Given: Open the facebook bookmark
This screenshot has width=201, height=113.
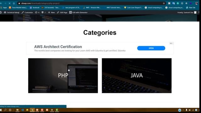Looking at the screenshot, I should pyautogui.click(x=35, y=8).
